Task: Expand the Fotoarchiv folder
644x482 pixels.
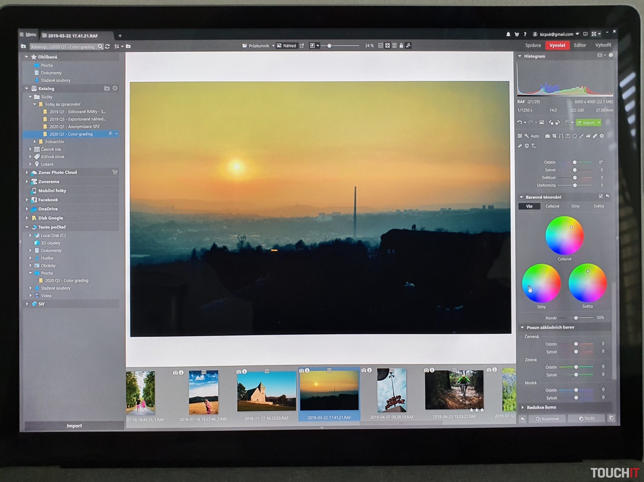Action: coord(35,142)
